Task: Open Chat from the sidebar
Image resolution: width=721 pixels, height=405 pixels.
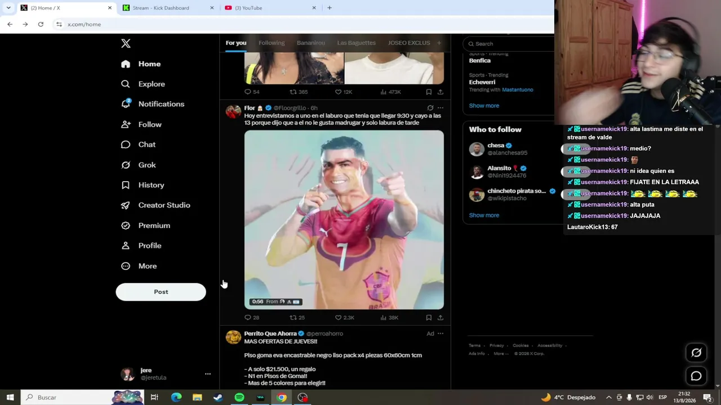Action: coord(138,145)
